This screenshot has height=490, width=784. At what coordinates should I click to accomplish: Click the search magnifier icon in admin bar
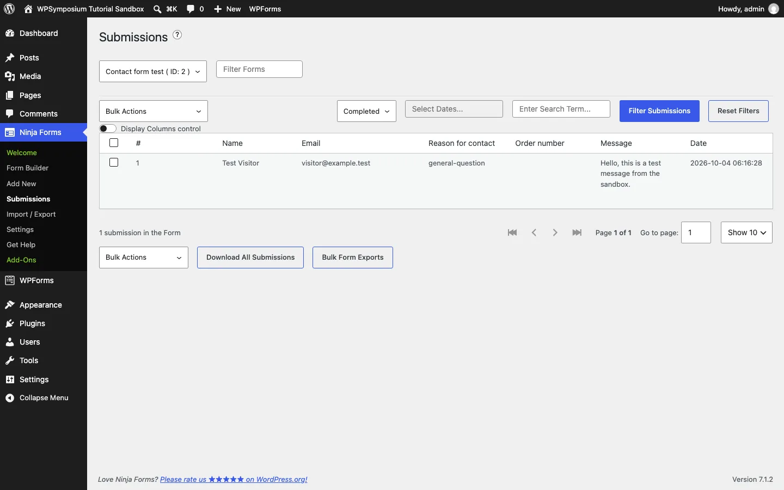coord(157,9)
